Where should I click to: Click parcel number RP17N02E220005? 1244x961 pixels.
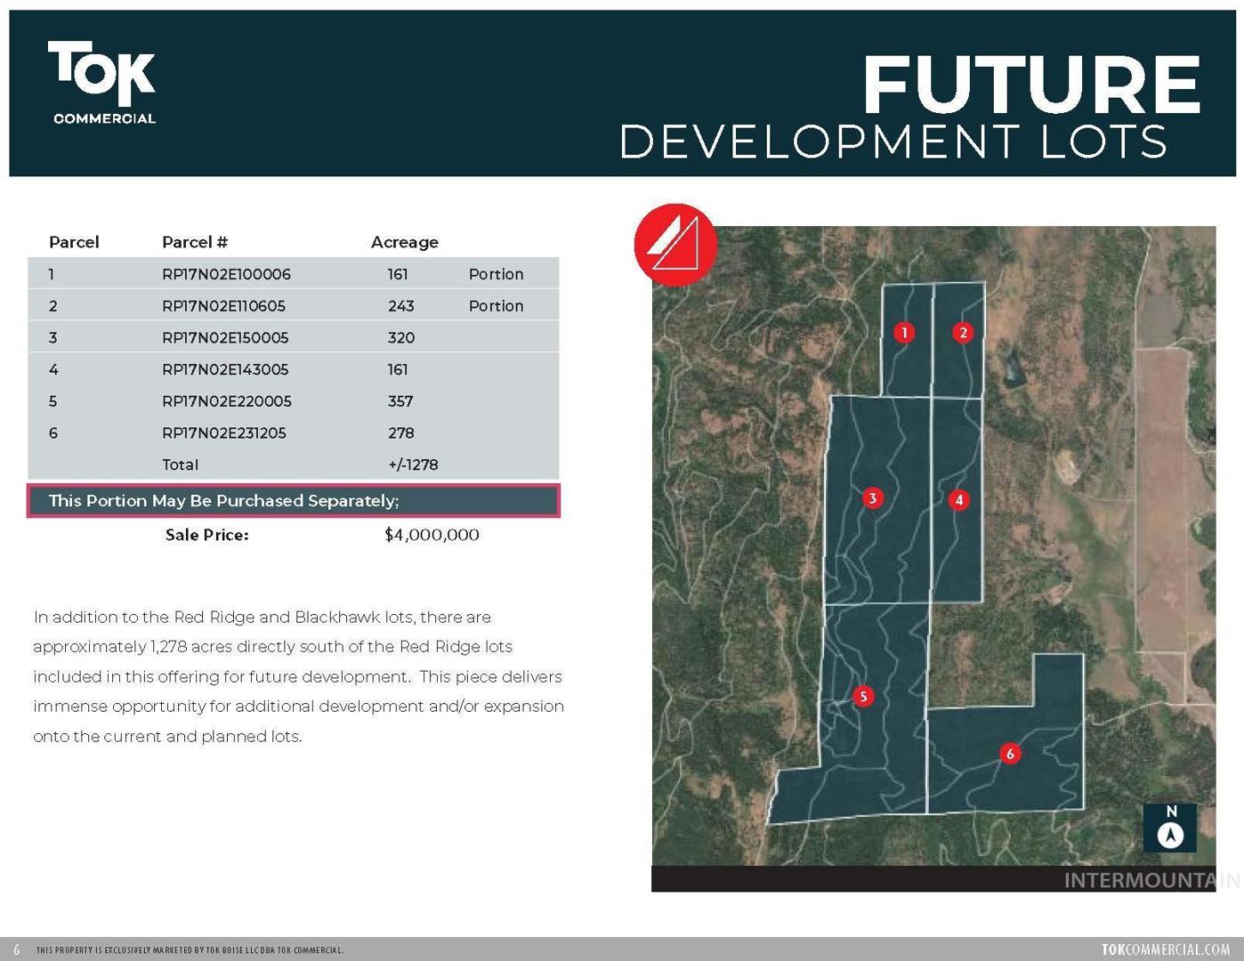226,401
